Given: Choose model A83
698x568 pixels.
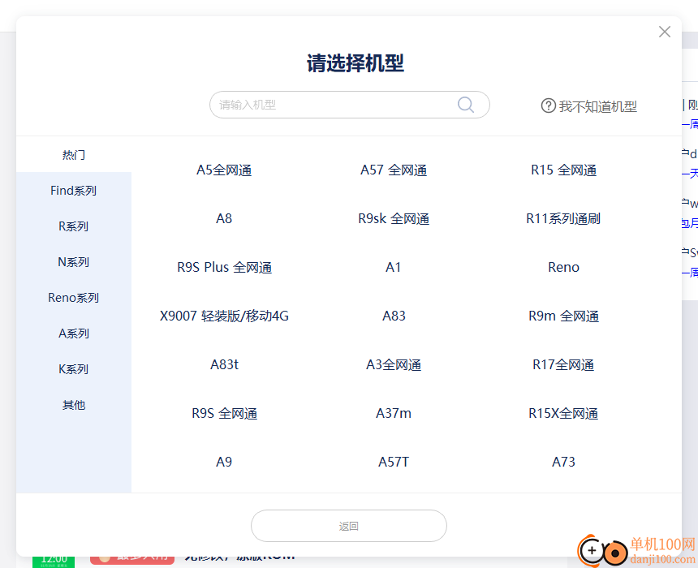Looking at the screenshot, I should click(394, 316).
